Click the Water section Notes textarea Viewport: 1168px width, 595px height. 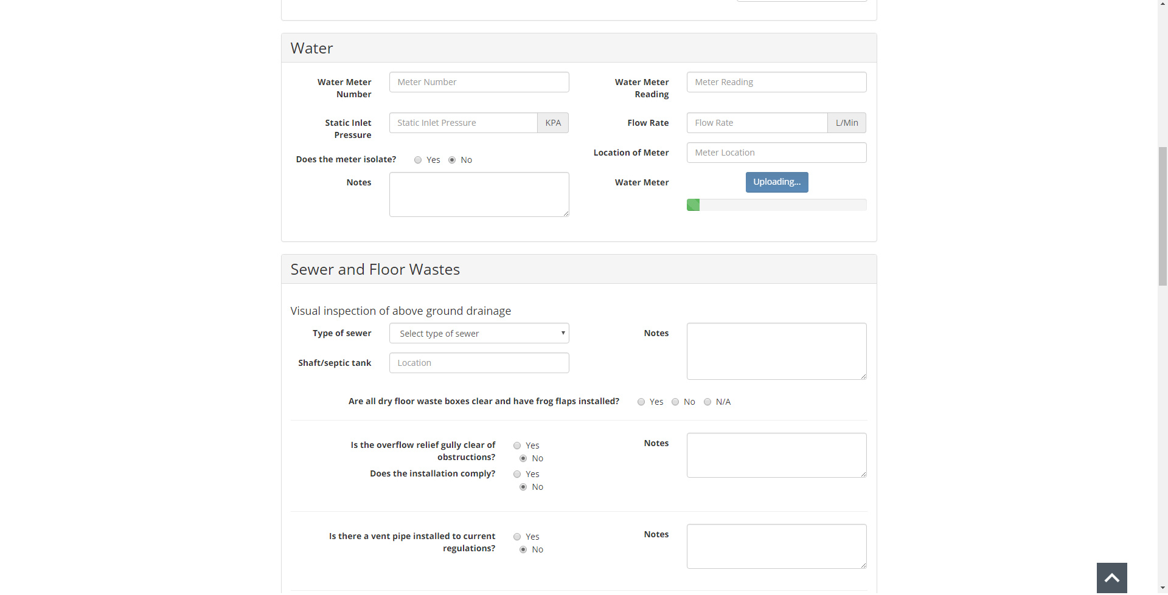479,194
